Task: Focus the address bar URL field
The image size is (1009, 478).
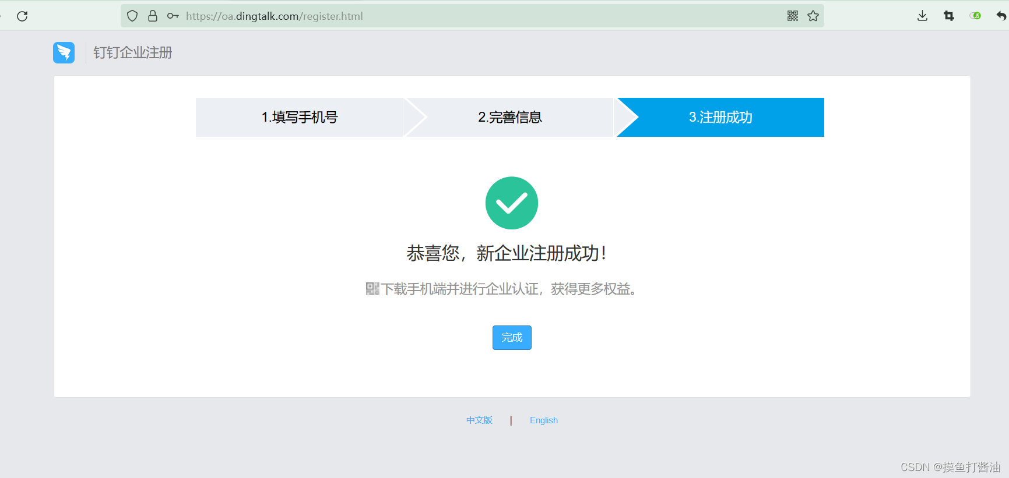Action: [x=472, y=16]
